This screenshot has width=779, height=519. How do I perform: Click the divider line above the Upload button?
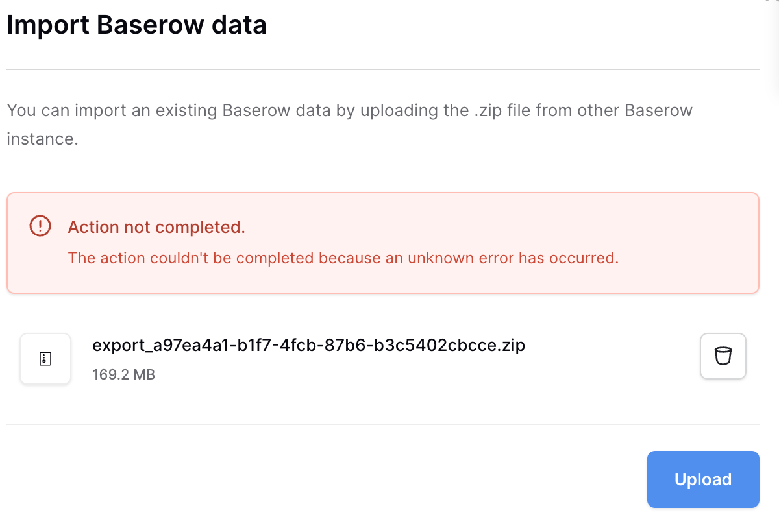point(383,424)
